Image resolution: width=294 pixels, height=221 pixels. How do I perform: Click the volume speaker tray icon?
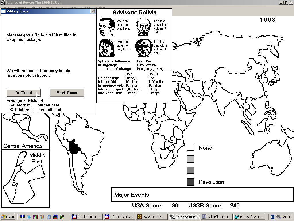click(278, 217)
